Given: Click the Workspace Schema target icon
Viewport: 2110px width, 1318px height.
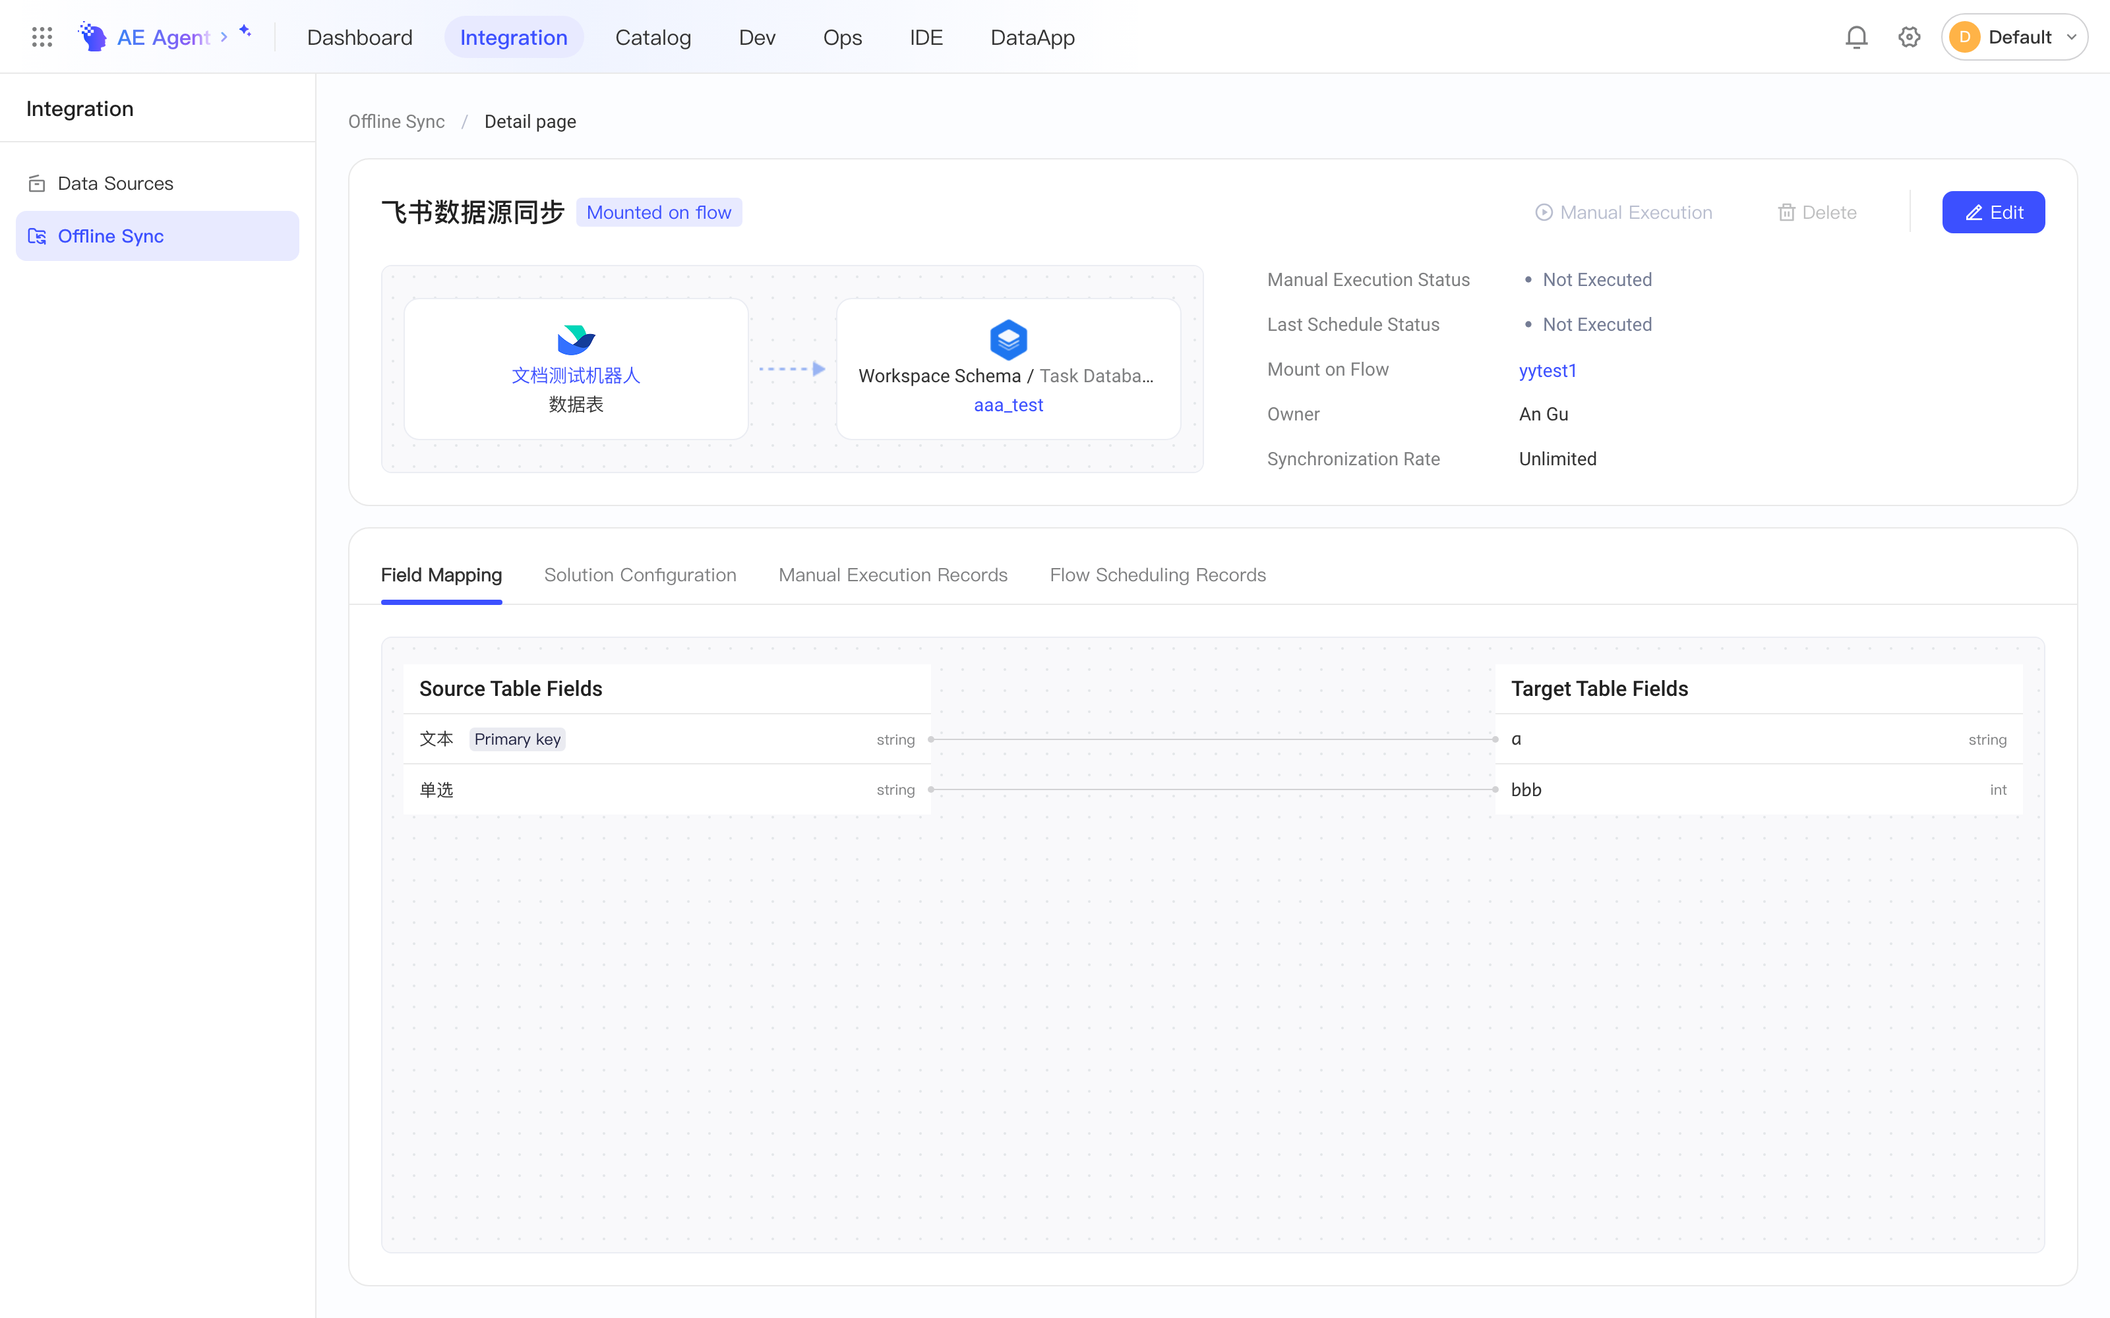Looking at the screenshot, I should point(1008,339).
